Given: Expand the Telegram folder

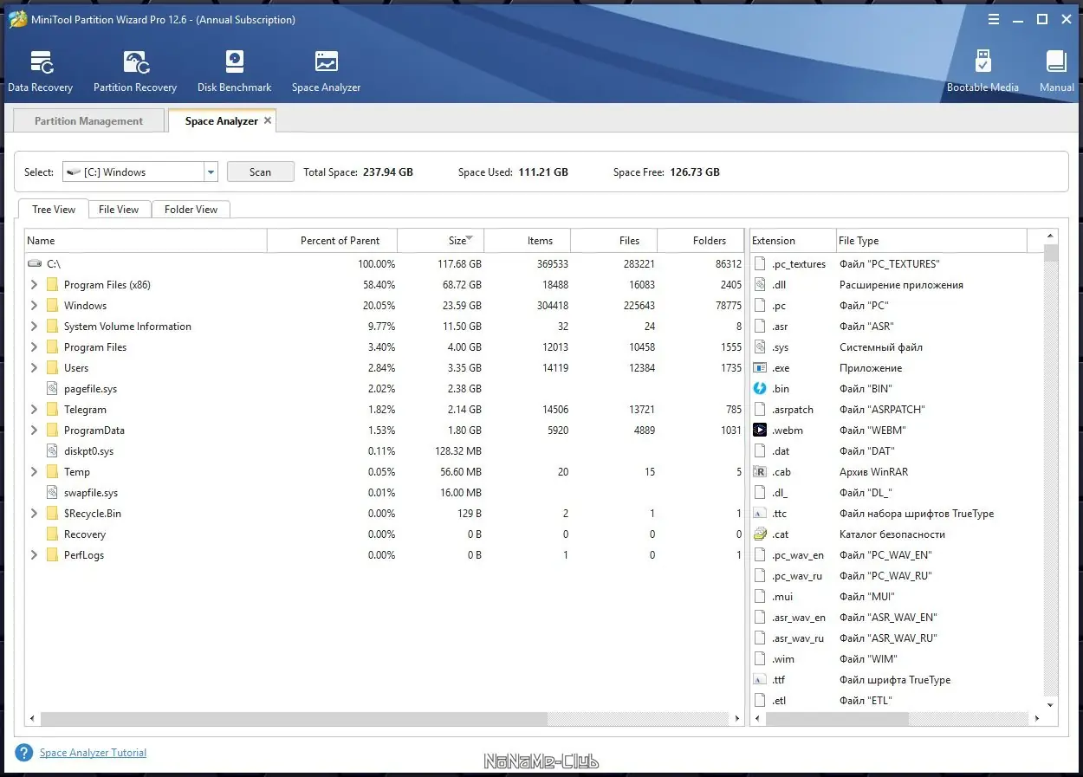Looking at the screenshot, I should pos(34,410).
